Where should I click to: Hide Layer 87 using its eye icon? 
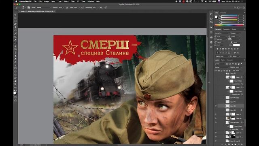(216, 114)
